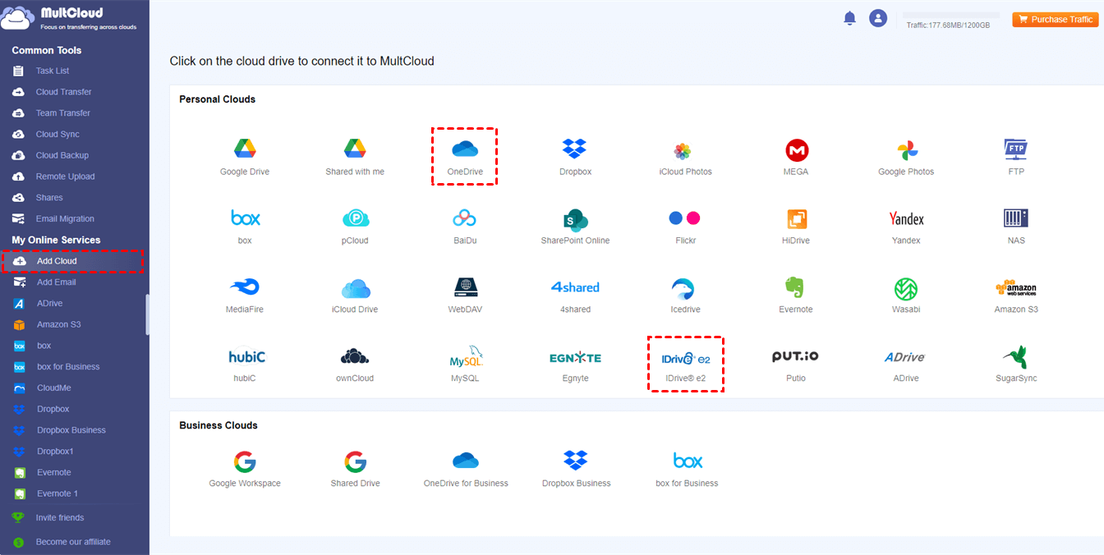Click Become our affiliate link
The width and height of the screenshot is (1104, 555).
pos(72,542)
